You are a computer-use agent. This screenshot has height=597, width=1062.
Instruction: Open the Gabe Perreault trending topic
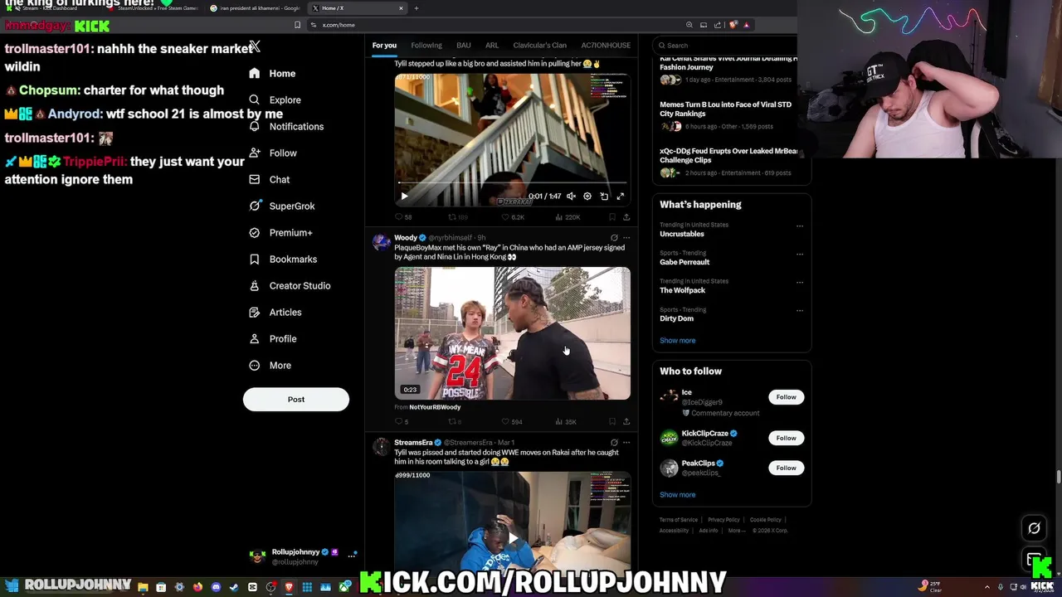[684, 258]
